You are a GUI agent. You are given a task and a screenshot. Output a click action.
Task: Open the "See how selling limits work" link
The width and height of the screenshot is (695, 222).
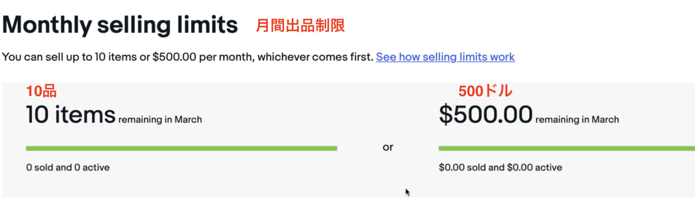(445, 57)
